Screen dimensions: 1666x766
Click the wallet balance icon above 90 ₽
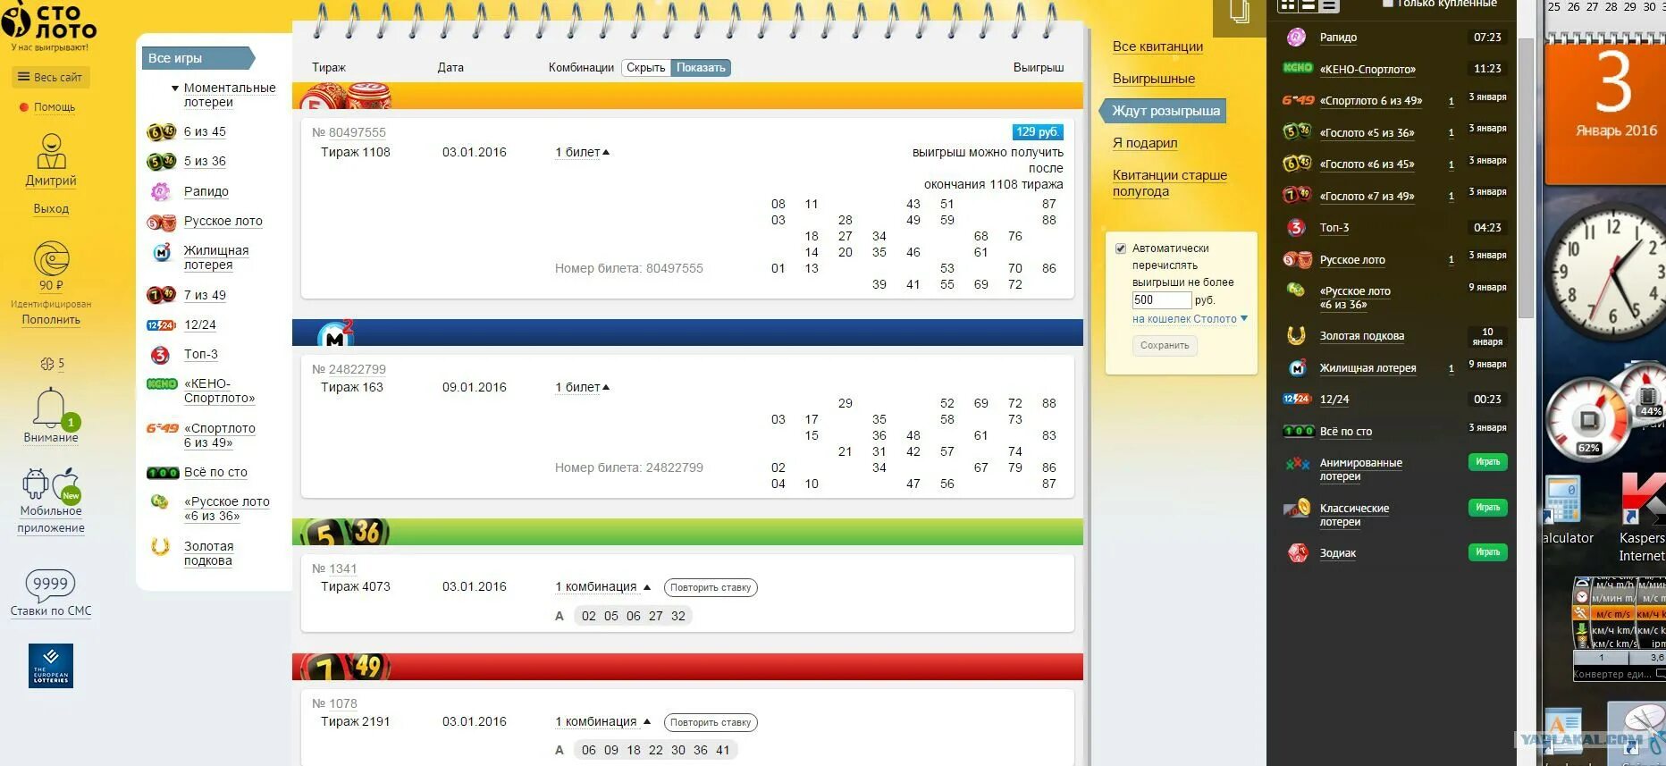[51, 259]
